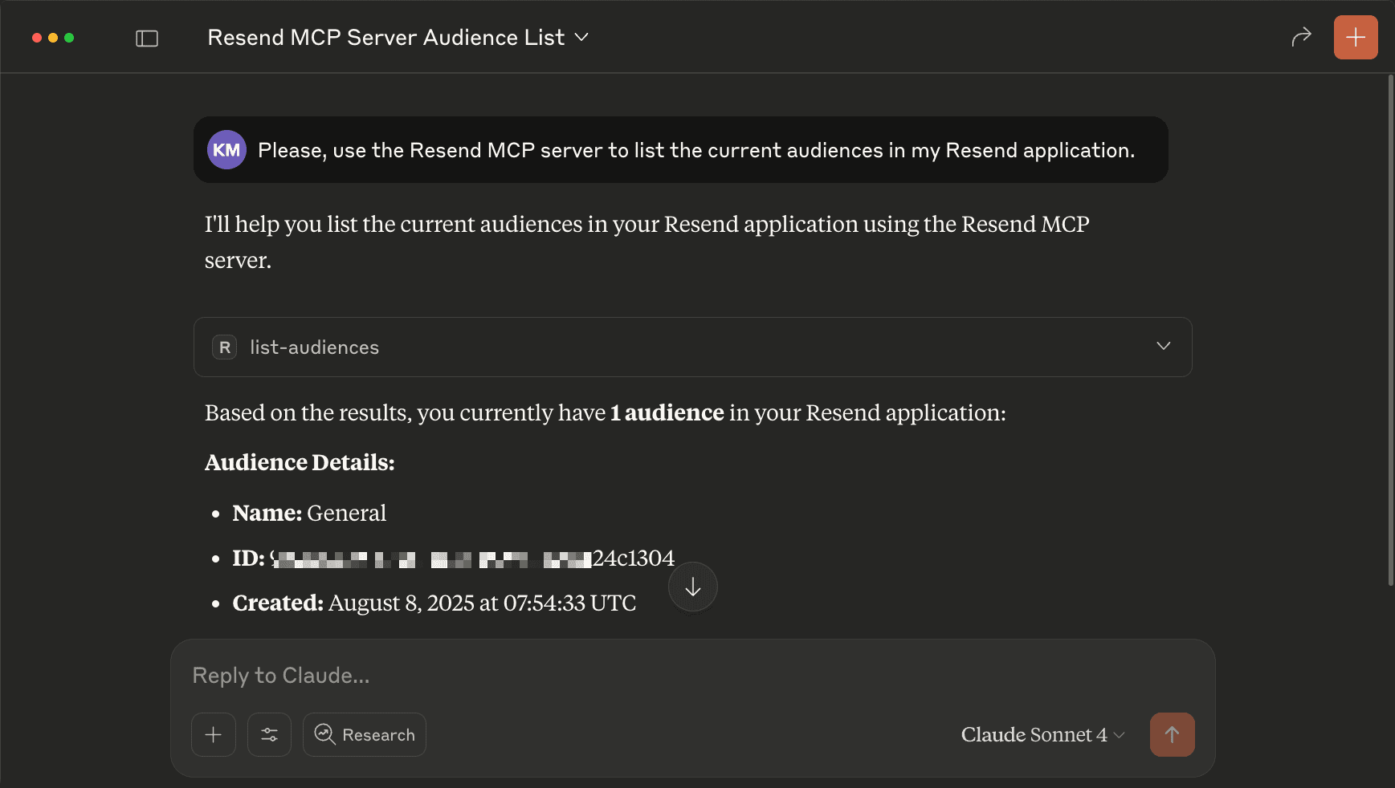Screen dimensions: 1395x788
Task: Open the tools and settings sliders icon
Action: [269, 734]
